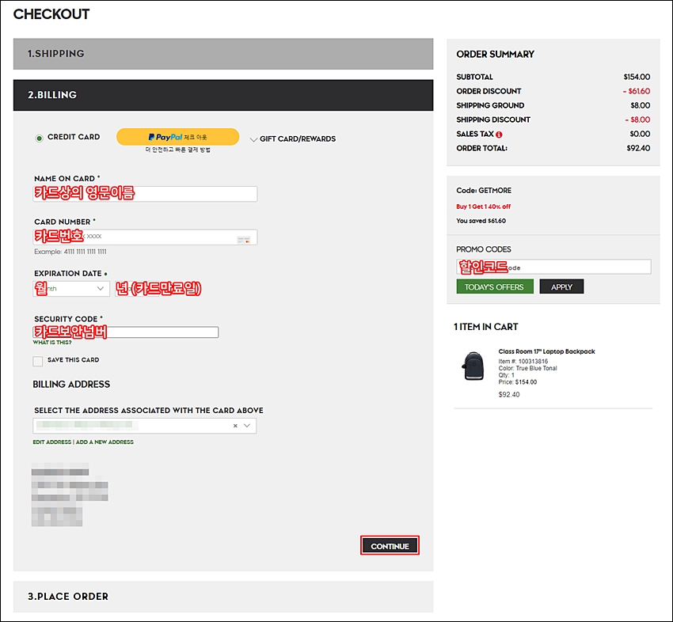
Task: Click the Name on Card input field
Action: tap(145, 194)
